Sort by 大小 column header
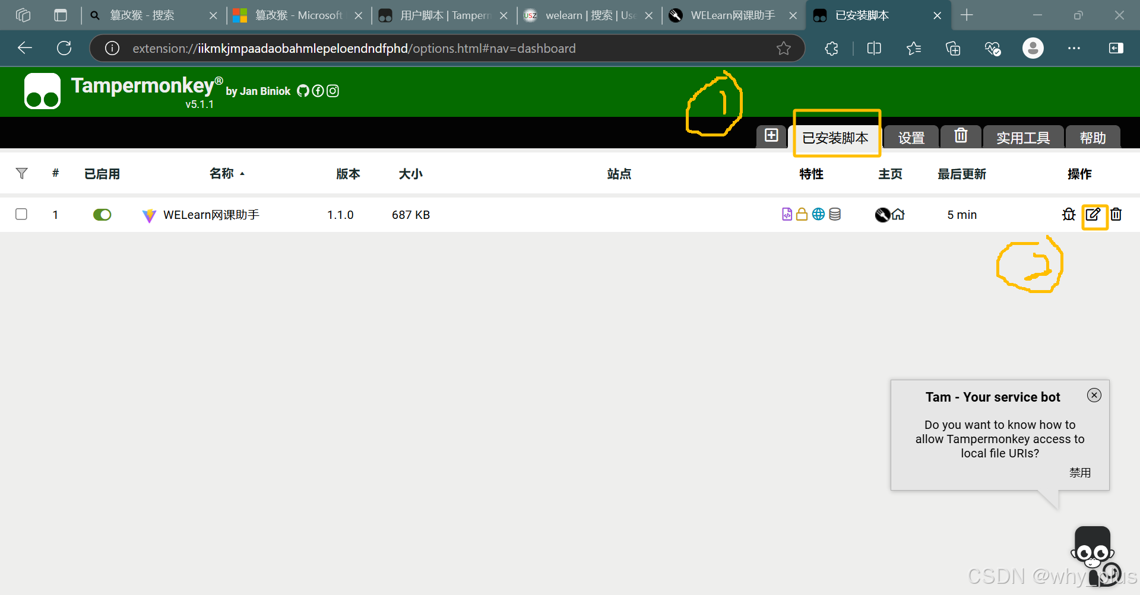This screenshot has width=1140, height=595. (410, 174)
